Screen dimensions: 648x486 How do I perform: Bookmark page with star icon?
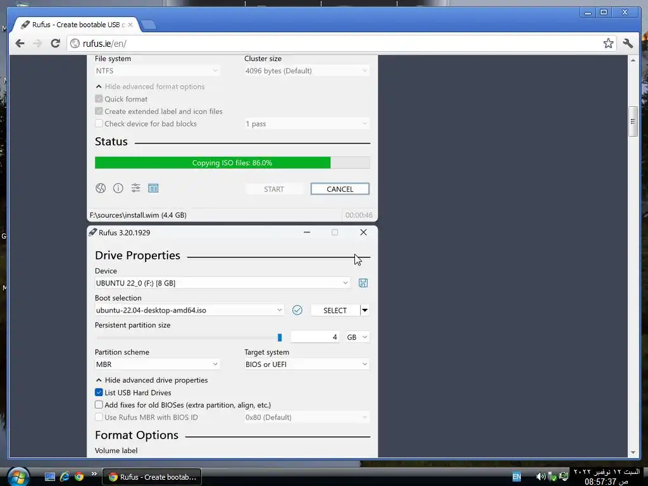click(x=608, y=44)
